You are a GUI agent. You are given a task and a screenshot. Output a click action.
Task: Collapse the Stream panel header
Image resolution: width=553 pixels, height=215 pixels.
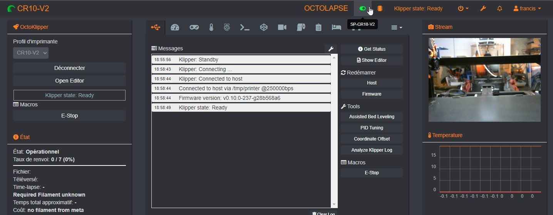click(440, 27)
